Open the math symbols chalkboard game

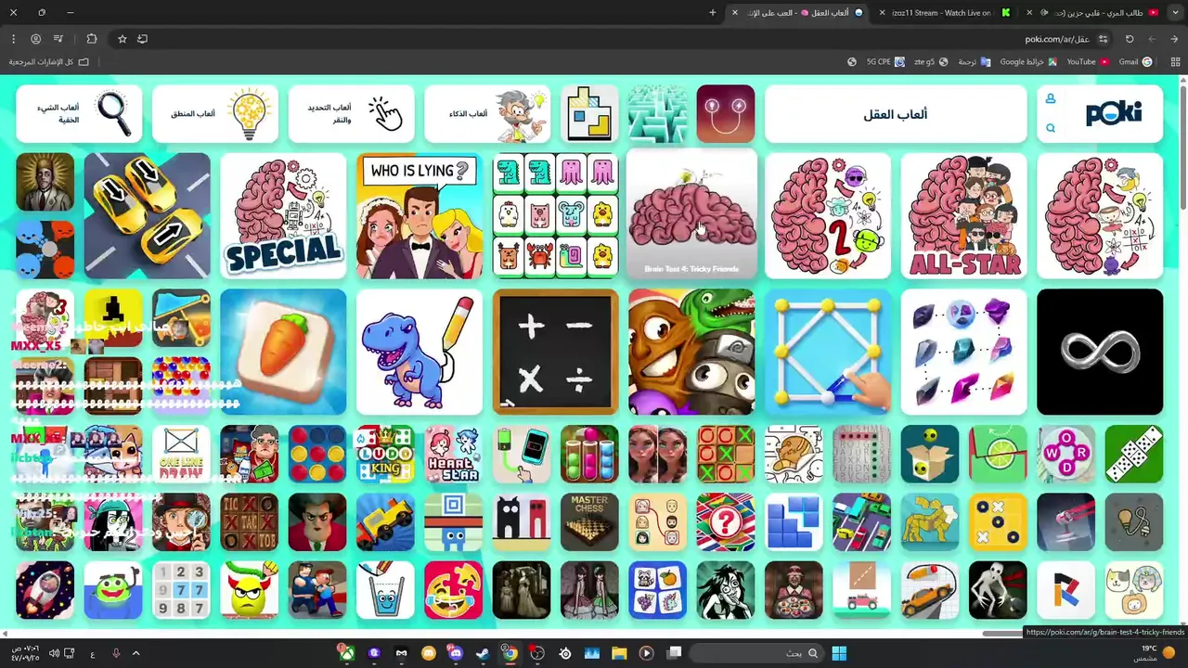555,352
